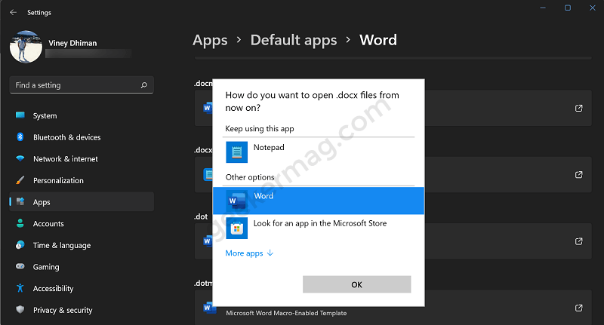Focus the Find a setting search box
The image size is (604, 325).
pos(82,85)
